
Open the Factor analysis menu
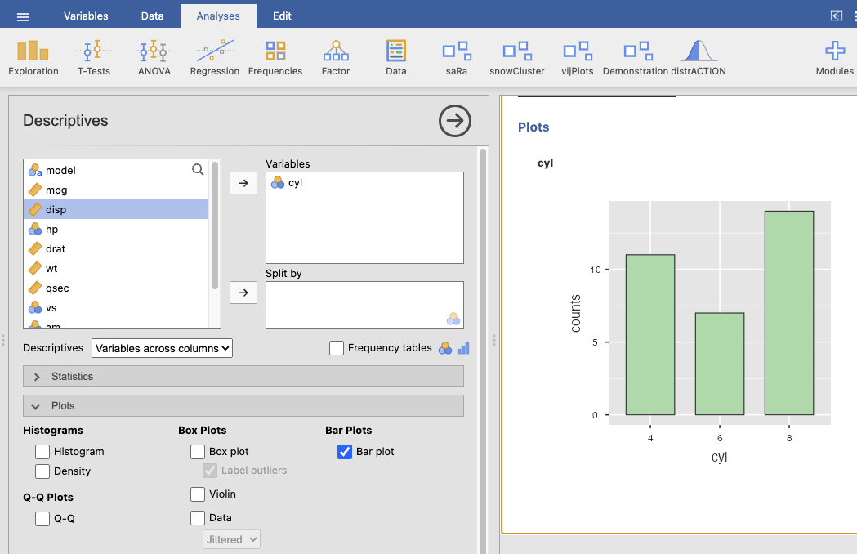tap(335, 58)
